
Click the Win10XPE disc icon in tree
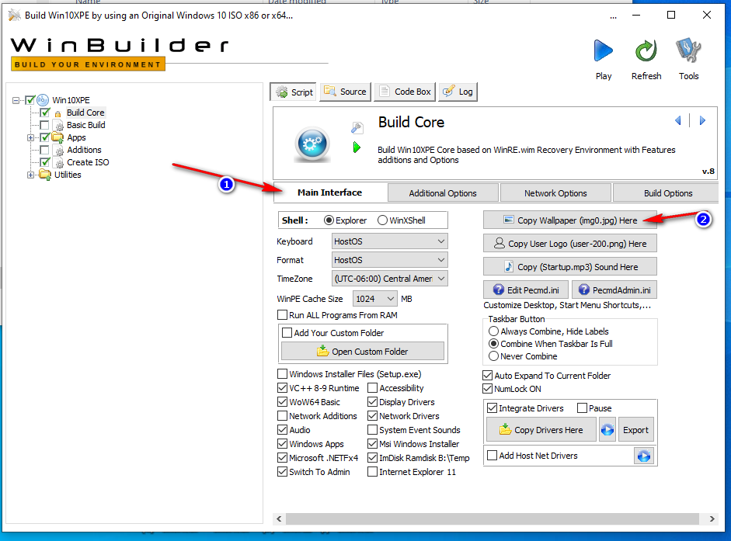tap(43, 99)
